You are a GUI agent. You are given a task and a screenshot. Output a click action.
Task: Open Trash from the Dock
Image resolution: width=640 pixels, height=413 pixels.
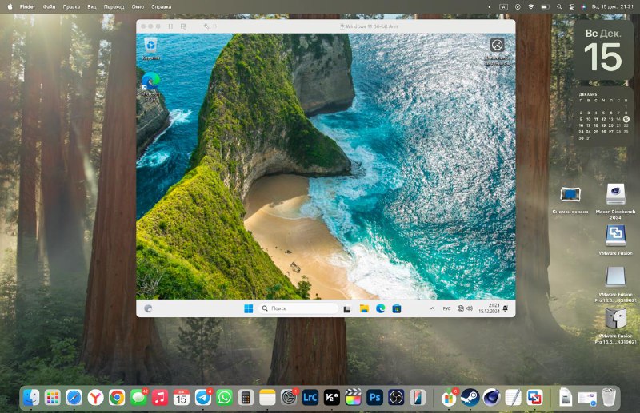point(609,398)
